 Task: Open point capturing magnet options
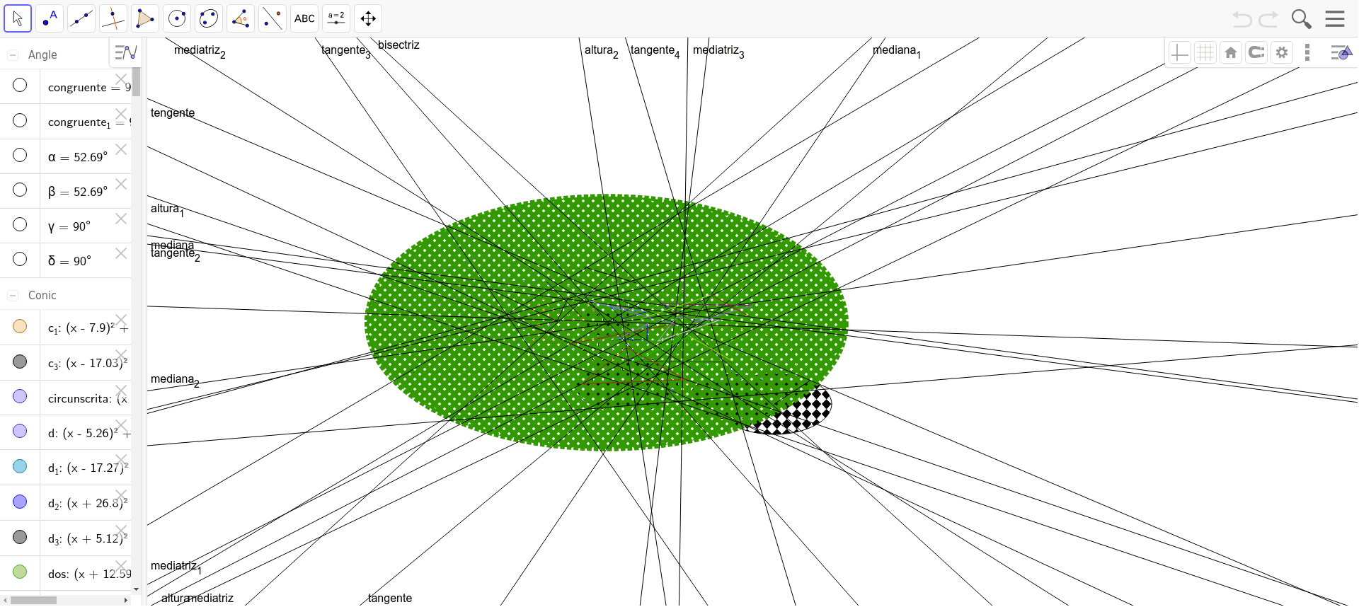coord(1256,52)
